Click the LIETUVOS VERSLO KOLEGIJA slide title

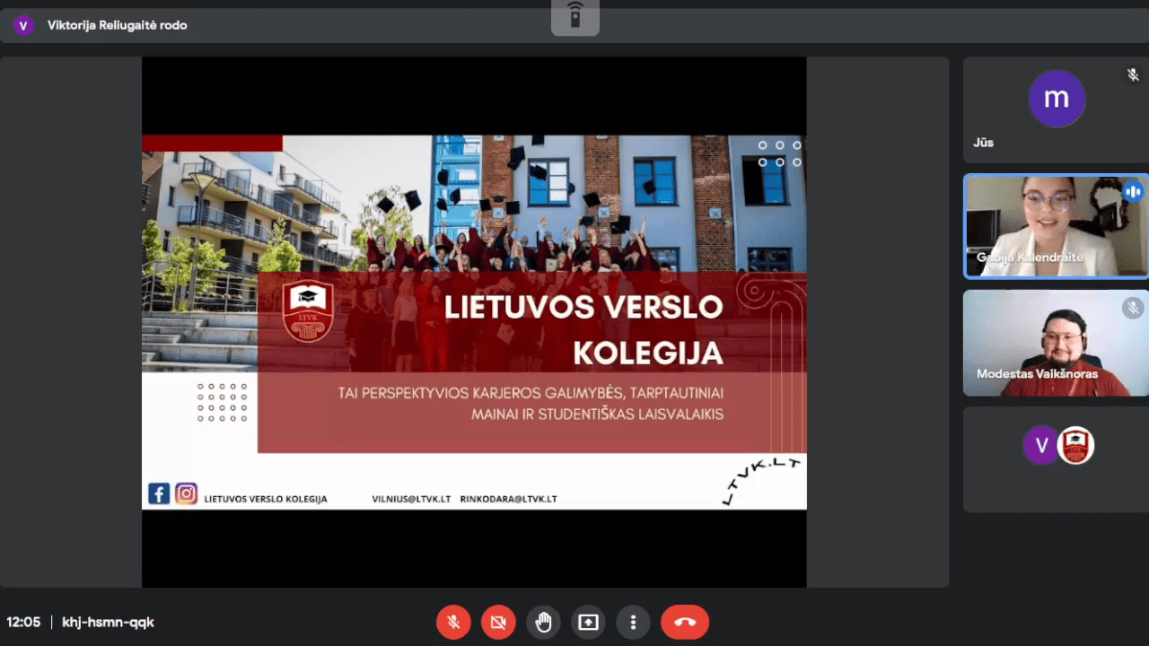tap(583, 329)
